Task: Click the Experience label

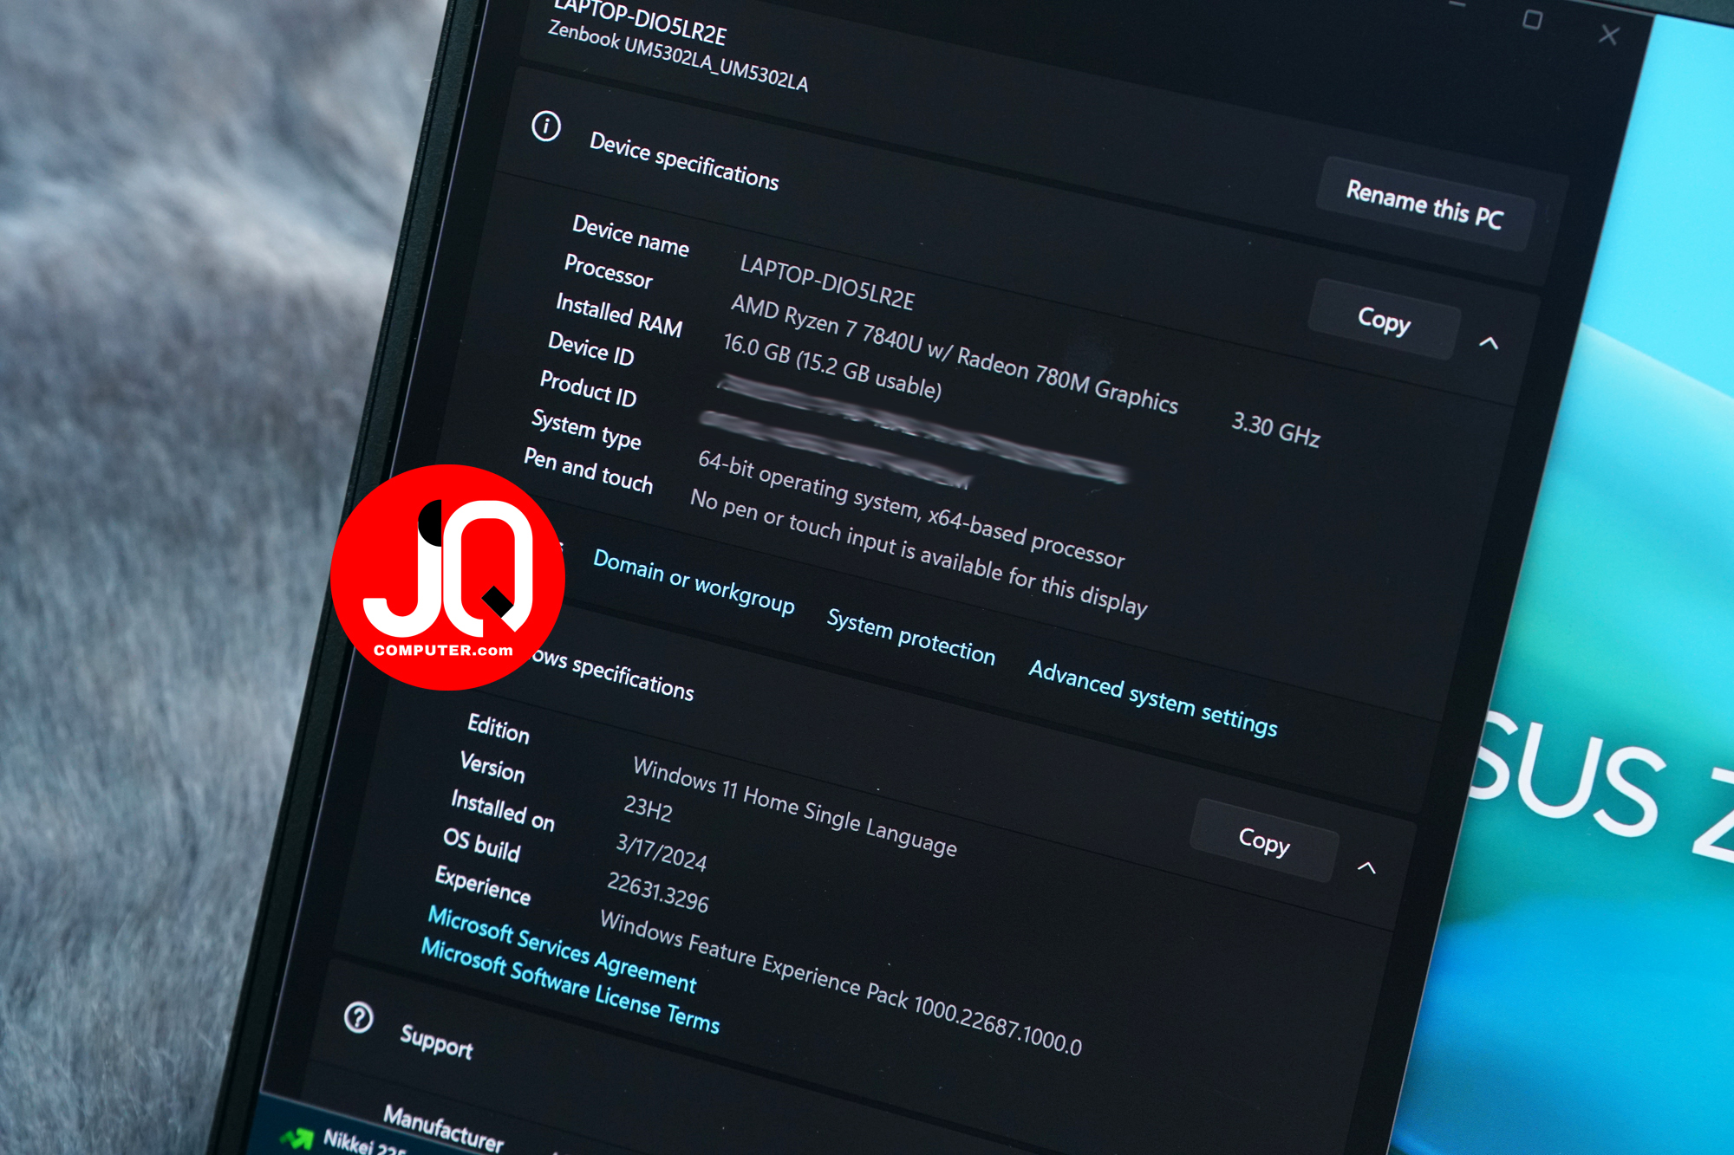Action: (x=483, y=886)
